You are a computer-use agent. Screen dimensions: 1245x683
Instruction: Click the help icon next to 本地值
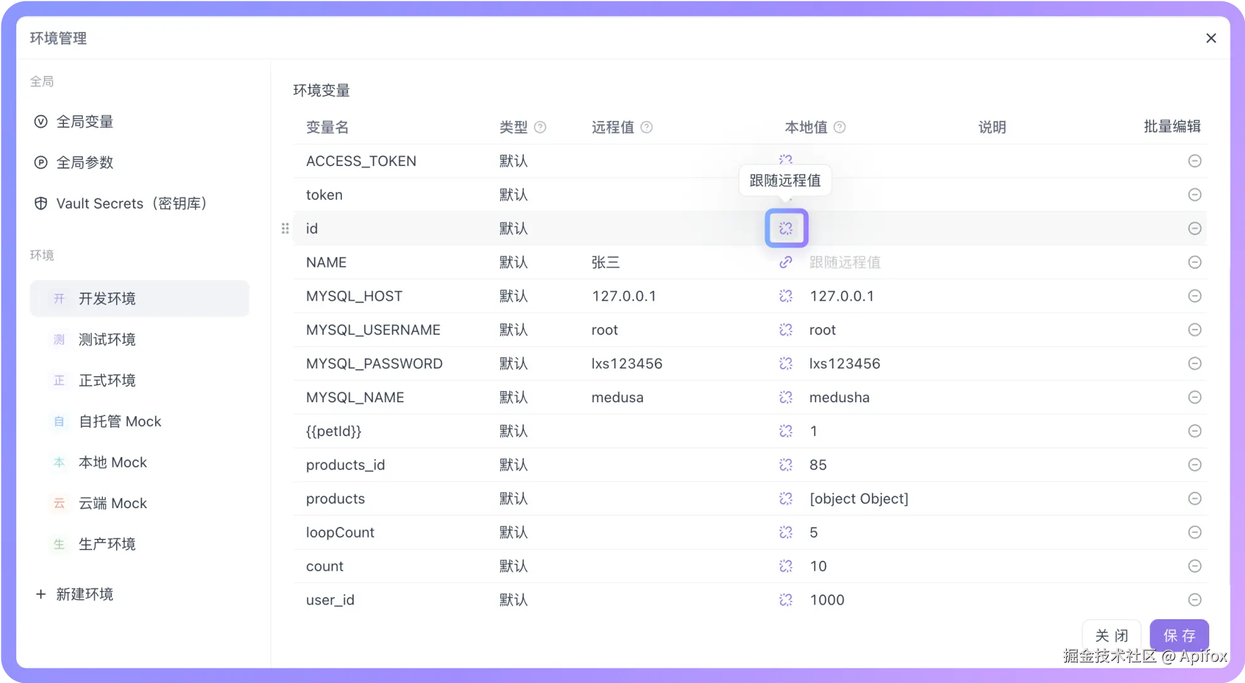(x=840, y=127)
